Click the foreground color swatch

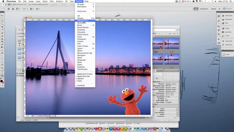(1, 81)
